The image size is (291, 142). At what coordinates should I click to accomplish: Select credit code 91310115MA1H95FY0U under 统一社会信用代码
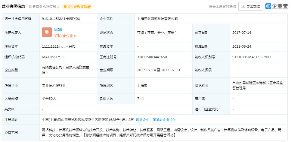[61, 19]
